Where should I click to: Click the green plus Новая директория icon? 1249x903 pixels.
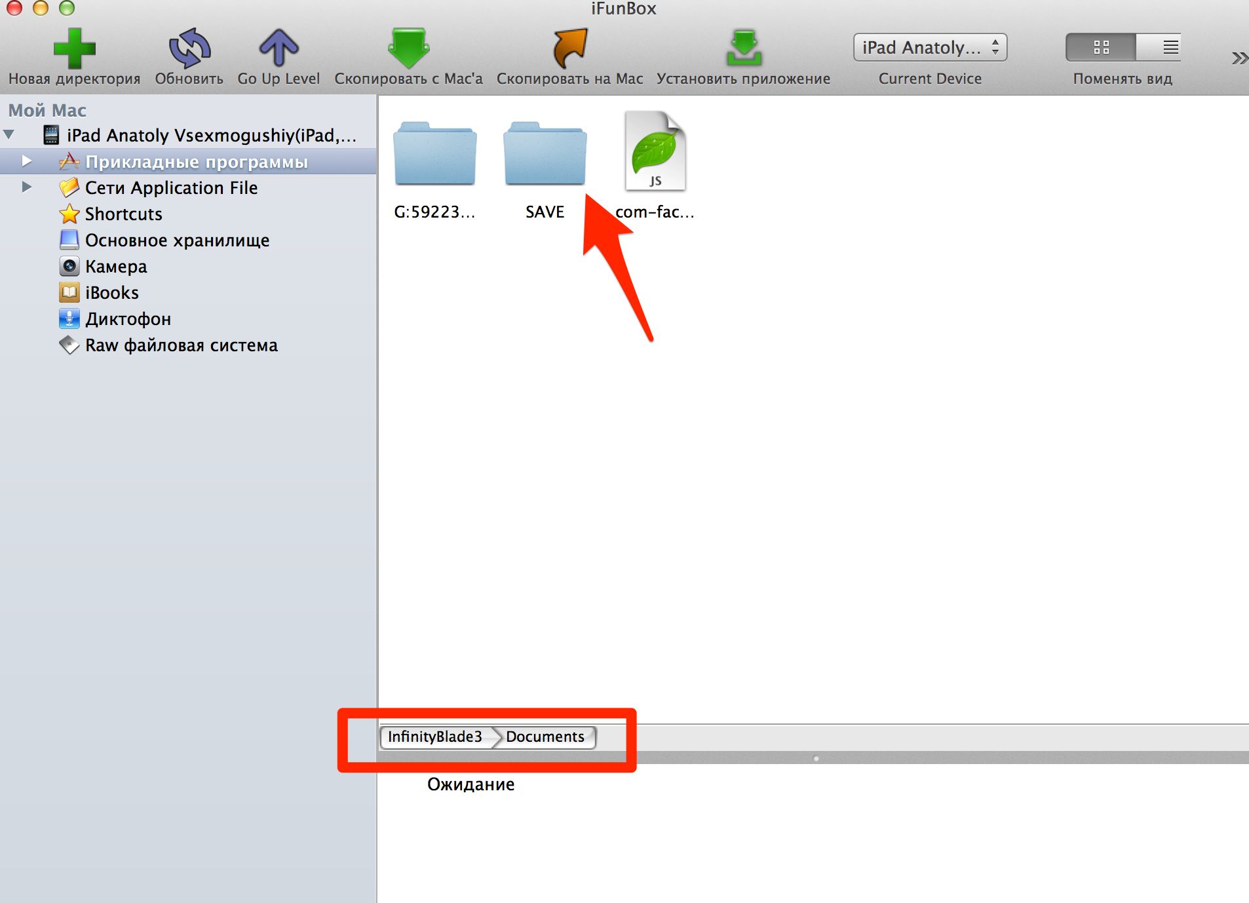[74, 48]
